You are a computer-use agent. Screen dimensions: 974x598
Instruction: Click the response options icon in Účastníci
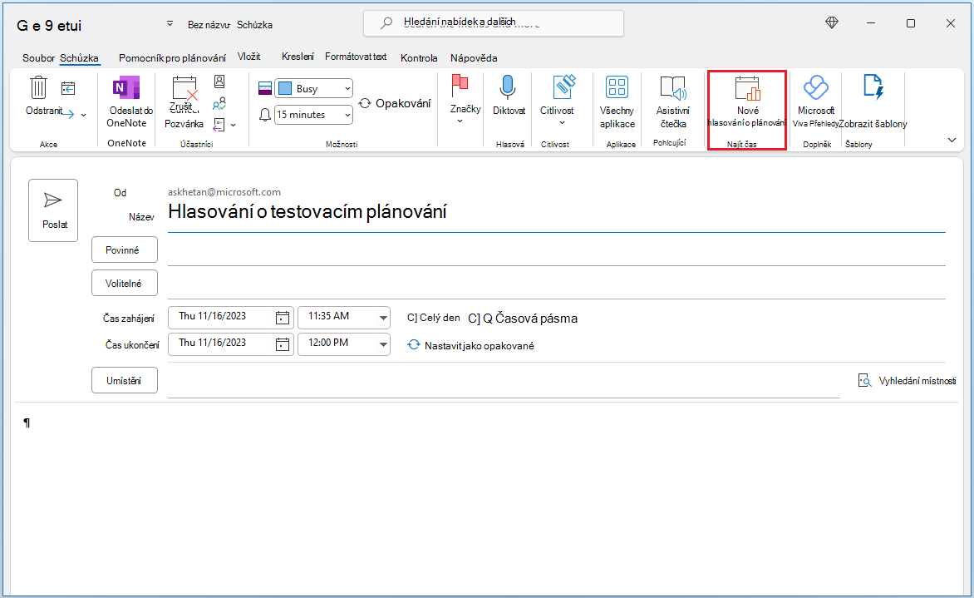pyautogui.click(x=219, y=125)
